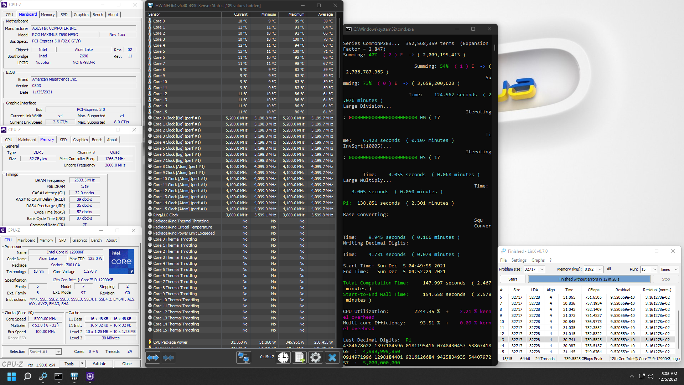Click Core 0 Thermal Throttling sensor icon
Viewport: 684px width, 385px height.
[150, 239]
